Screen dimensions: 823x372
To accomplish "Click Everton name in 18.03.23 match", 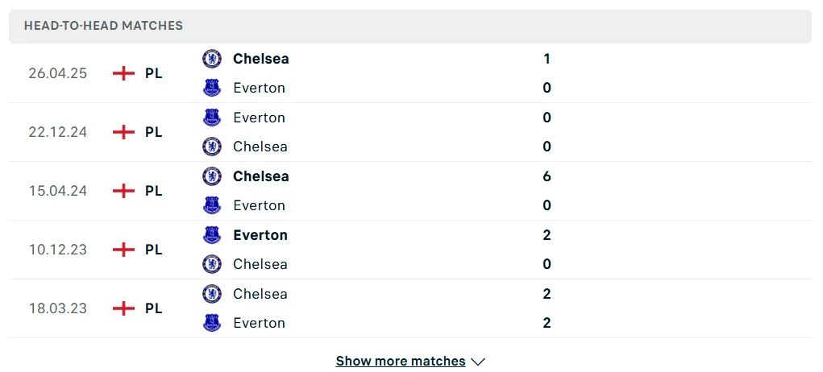I will point(259,323).
